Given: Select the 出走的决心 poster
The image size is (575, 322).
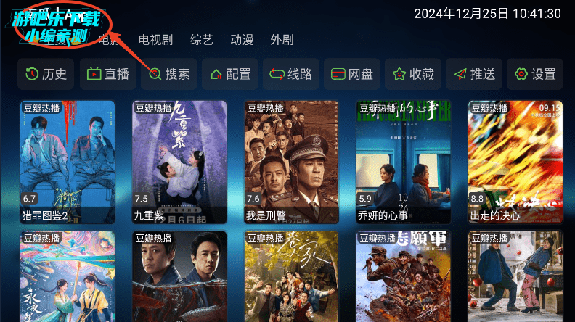Looking at the screenshot, I should point(515,162).
